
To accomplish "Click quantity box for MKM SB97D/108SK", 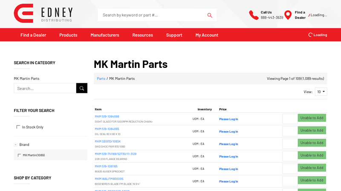I will (x=290, y=144).
